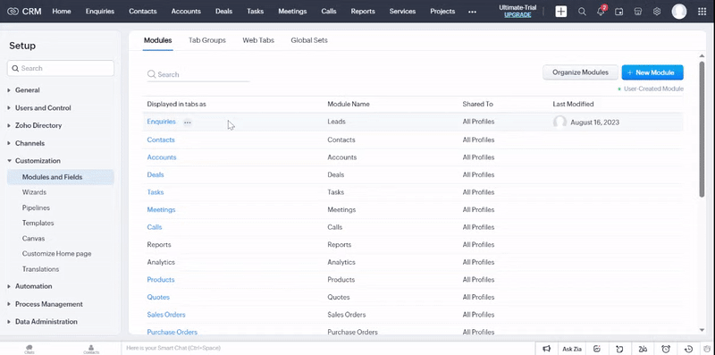The image size is (715, 355).
Task: Click the smiley feedback icon in bottom bar
Action: pos(597,349)
